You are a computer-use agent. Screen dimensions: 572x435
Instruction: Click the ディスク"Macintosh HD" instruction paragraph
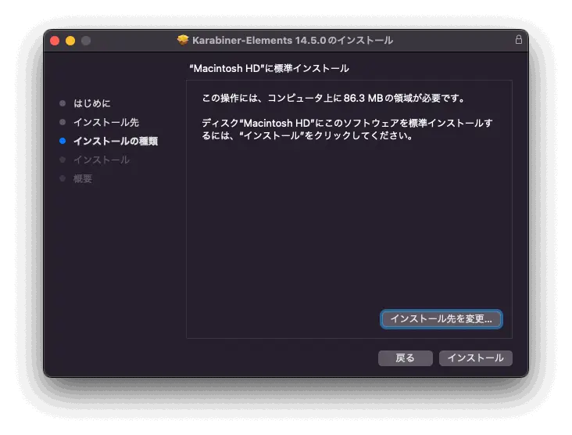tap(347, 129)
